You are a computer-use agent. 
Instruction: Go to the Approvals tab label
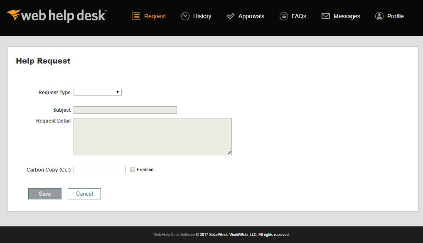251,16
